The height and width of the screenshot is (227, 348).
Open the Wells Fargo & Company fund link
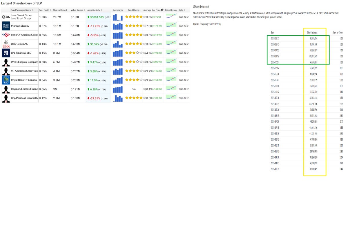(25, 62)
